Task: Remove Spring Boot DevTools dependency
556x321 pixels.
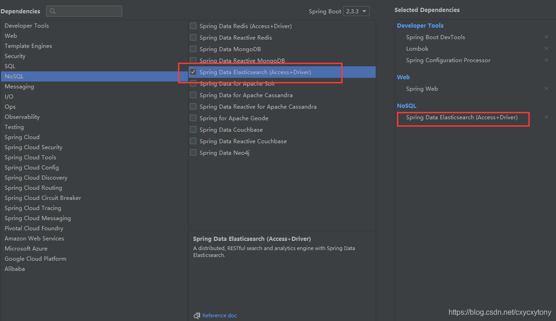Action: [546, 37]
